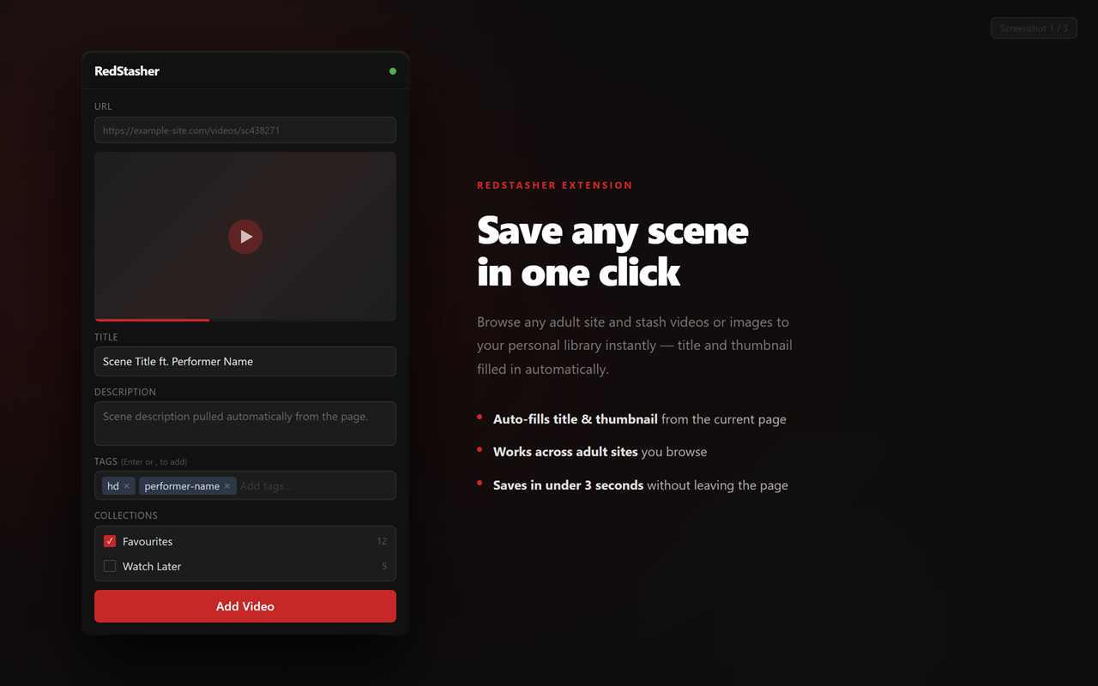1098x686 pixels.
Task: Click the COLLECTIONS section header
Action: tap(125, 514)
